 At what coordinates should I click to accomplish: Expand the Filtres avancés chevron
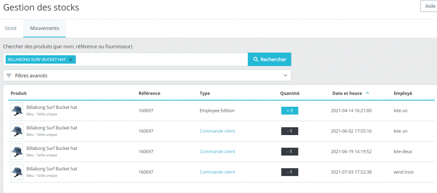286,75
